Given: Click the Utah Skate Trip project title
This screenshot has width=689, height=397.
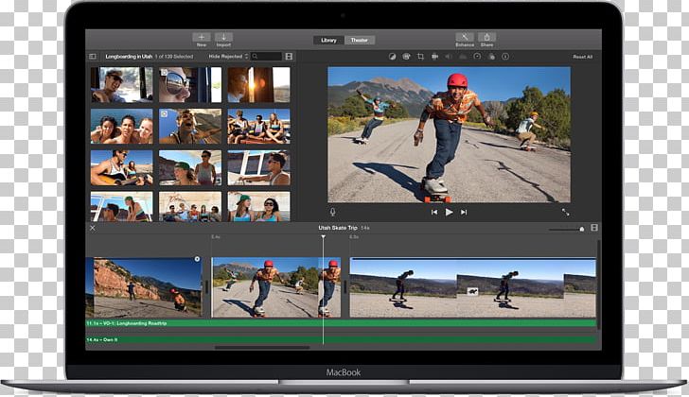Looking at the screenshot, I should point(338,228).
